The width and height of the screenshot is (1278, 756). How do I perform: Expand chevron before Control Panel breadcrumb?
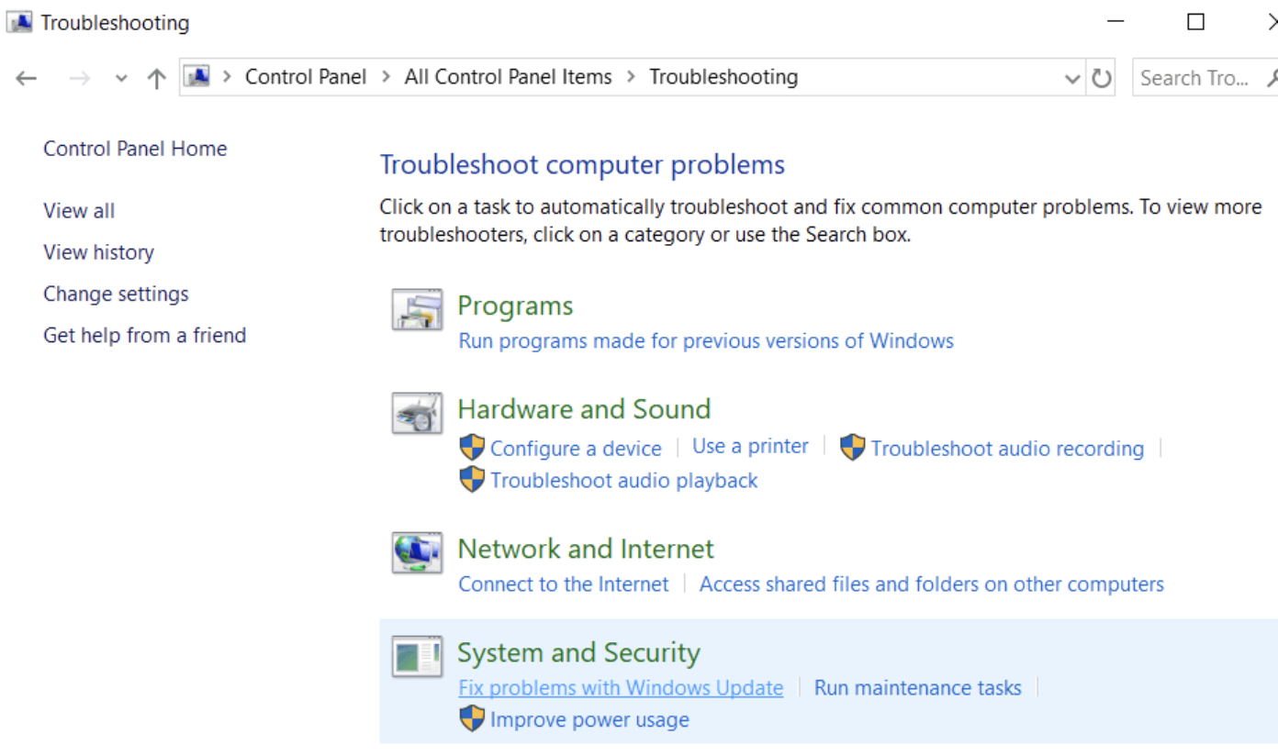(227, 77)
